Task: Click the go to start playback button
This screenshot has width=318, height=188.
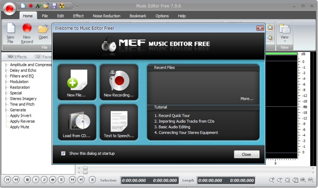Action: point(8,180)
